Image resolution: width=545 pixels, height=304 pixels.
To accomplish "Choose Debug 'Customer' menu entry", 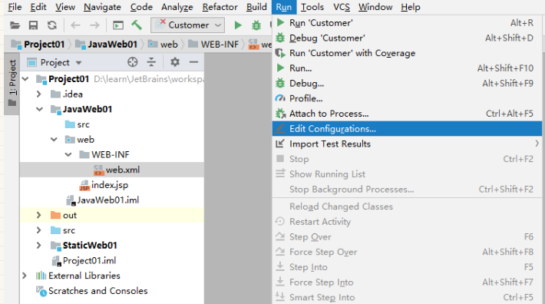I will point(407,38).
